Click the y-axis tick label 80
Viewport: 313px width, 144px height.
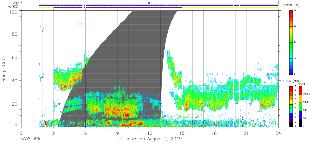[15, 34]
